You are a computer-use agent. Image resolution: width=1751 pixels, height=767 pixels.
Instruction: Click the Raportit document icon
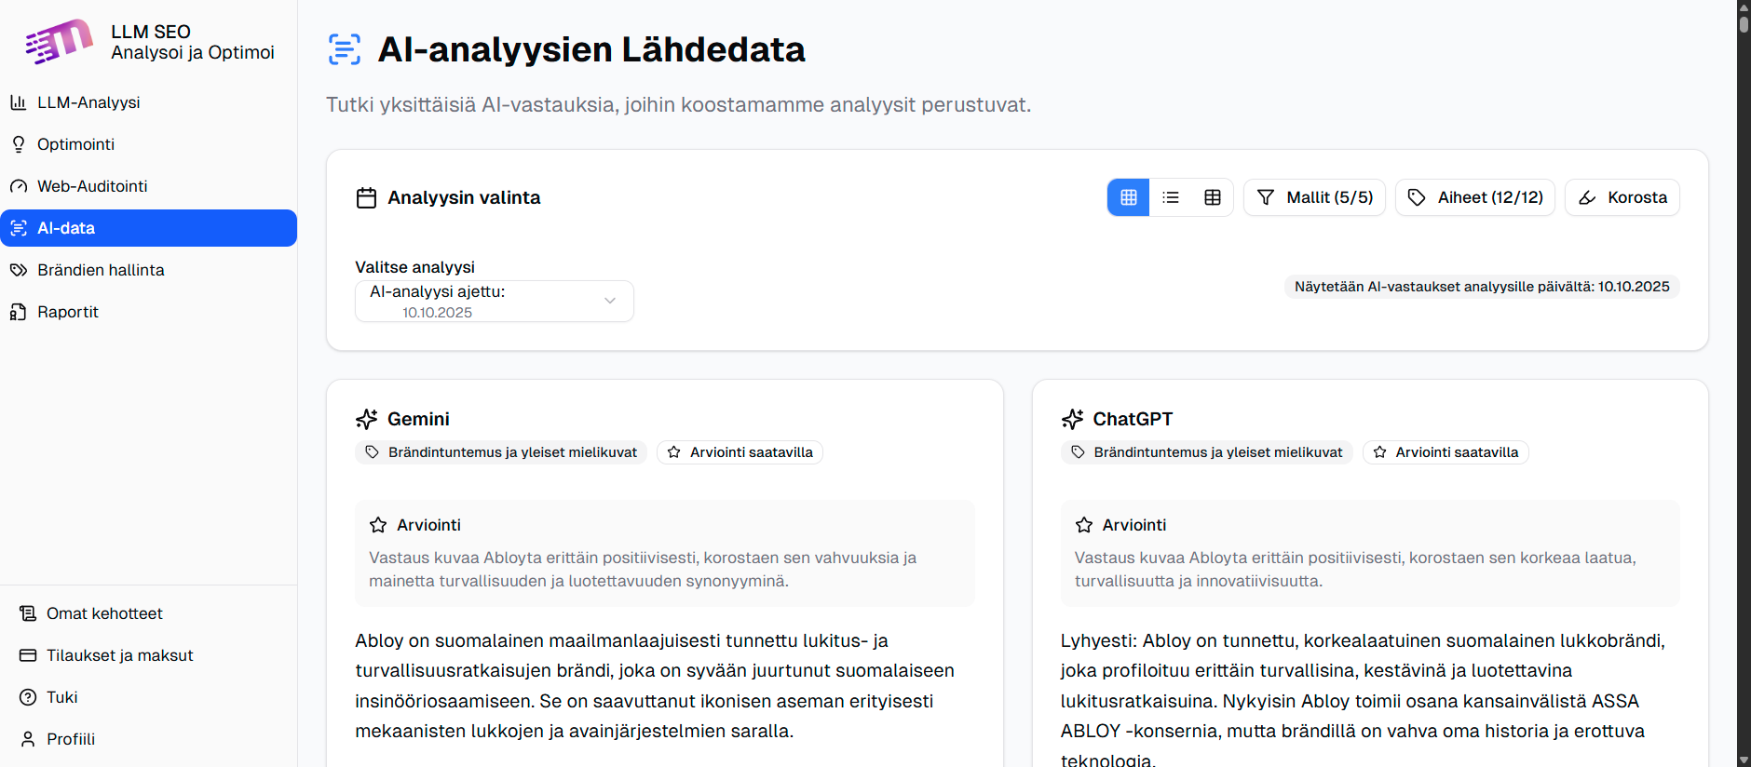[x=19, y=312]
